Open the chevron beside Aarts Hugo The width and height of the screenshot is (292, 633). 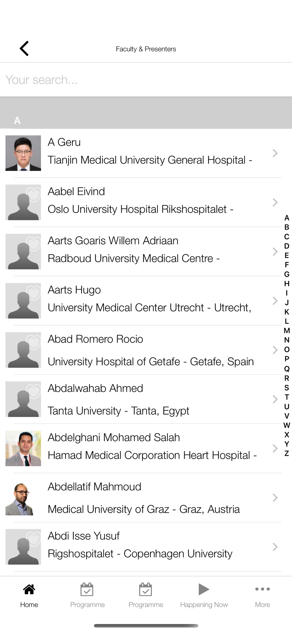pos(275,301)
